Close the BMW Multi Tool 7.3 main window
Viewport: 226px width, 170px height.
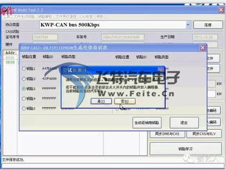[221, 10]
